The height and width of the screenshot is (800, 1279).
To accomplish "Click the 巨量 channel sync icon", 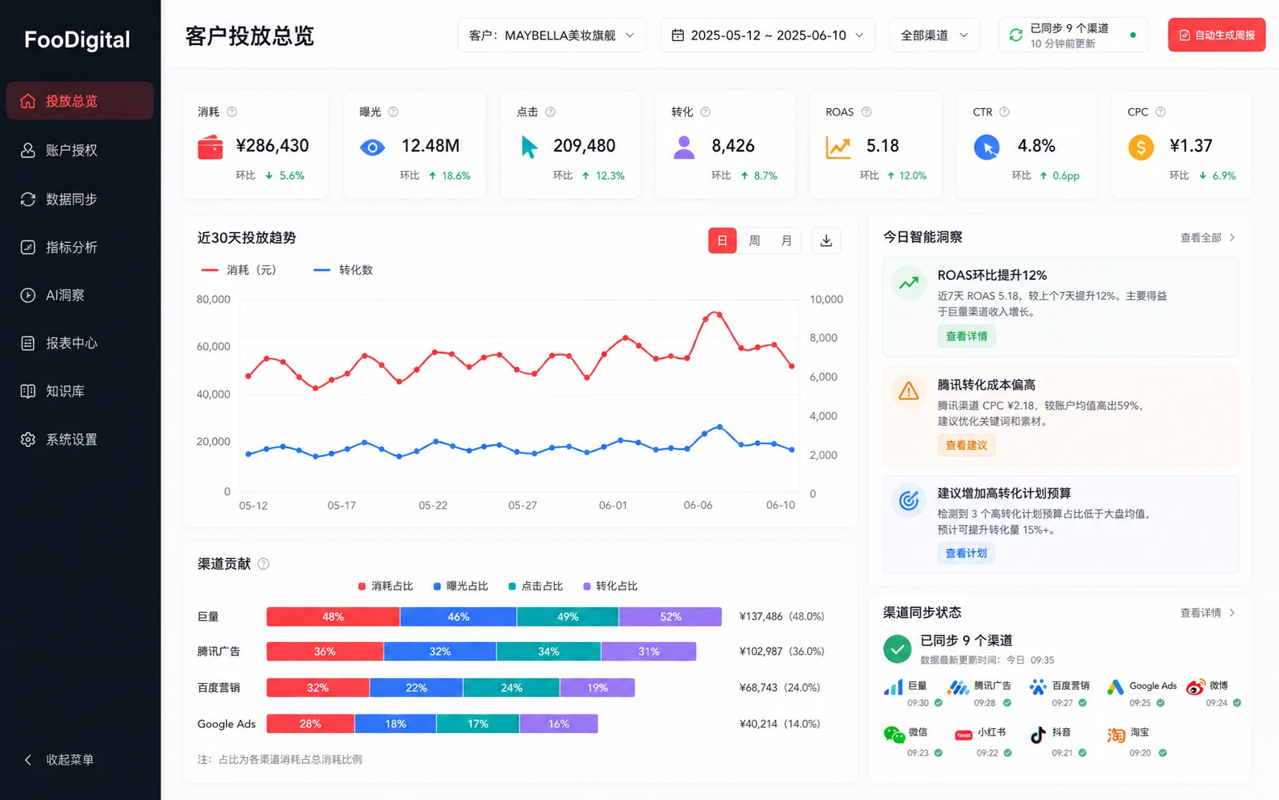I will (893, 687).
